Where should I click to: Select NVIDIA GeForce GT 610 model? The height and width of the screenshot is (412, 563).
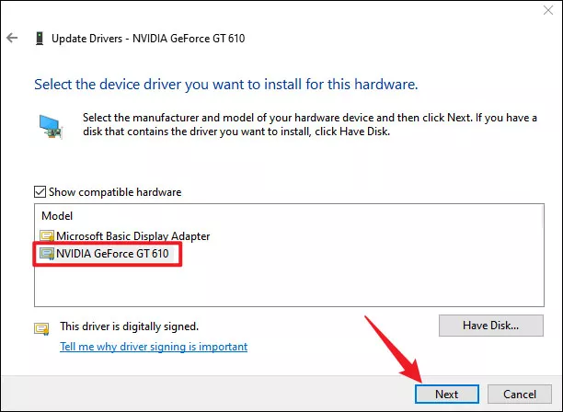112,254
